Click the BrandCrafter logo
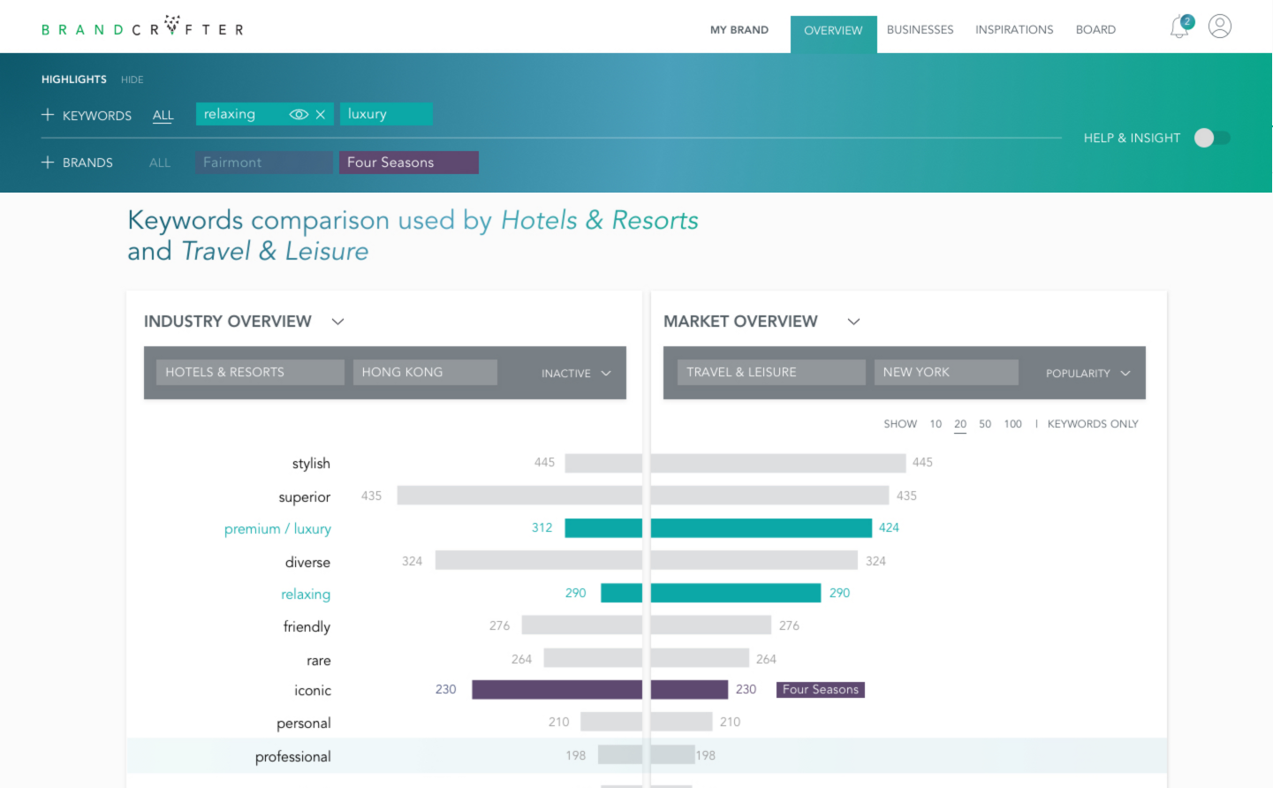The width and height of the screenshot is (1273, 788). click(142, 27)
